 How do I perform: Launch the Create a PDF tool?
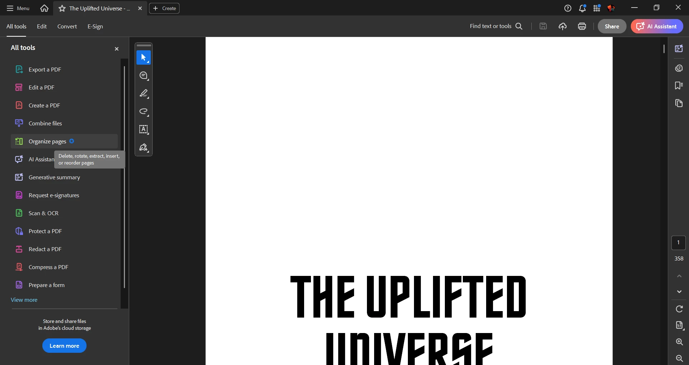[x=64, y=105]
